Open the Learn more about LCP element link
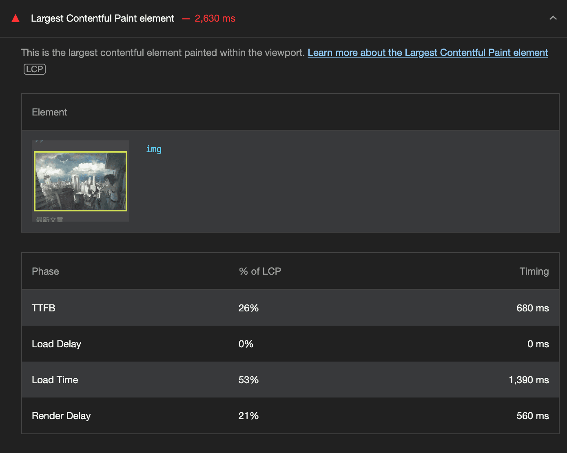The image size is (567, 453). pyautogui.click(x=427, y=53)
